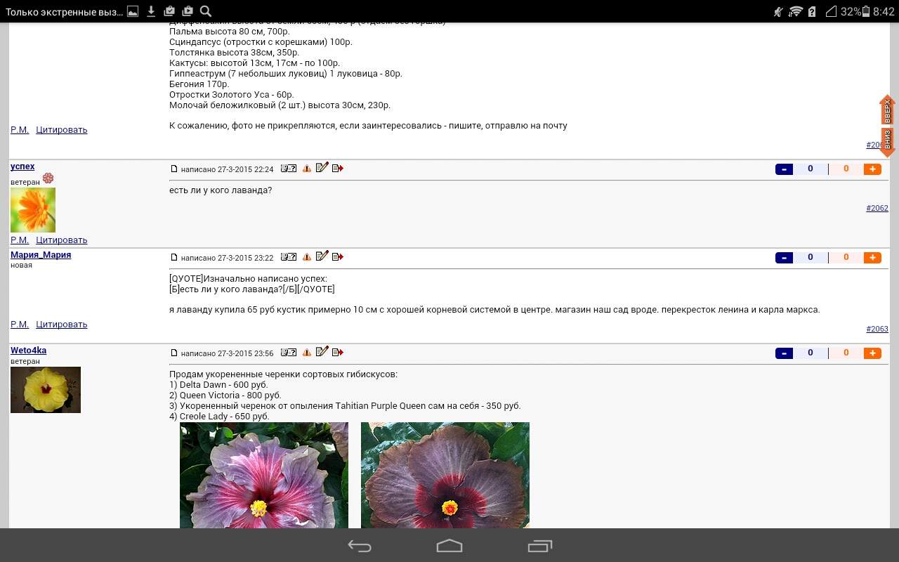Open Weto4ka's yellow hibiscus avatar
The image size is (899, 562).
tap(46, 390)
